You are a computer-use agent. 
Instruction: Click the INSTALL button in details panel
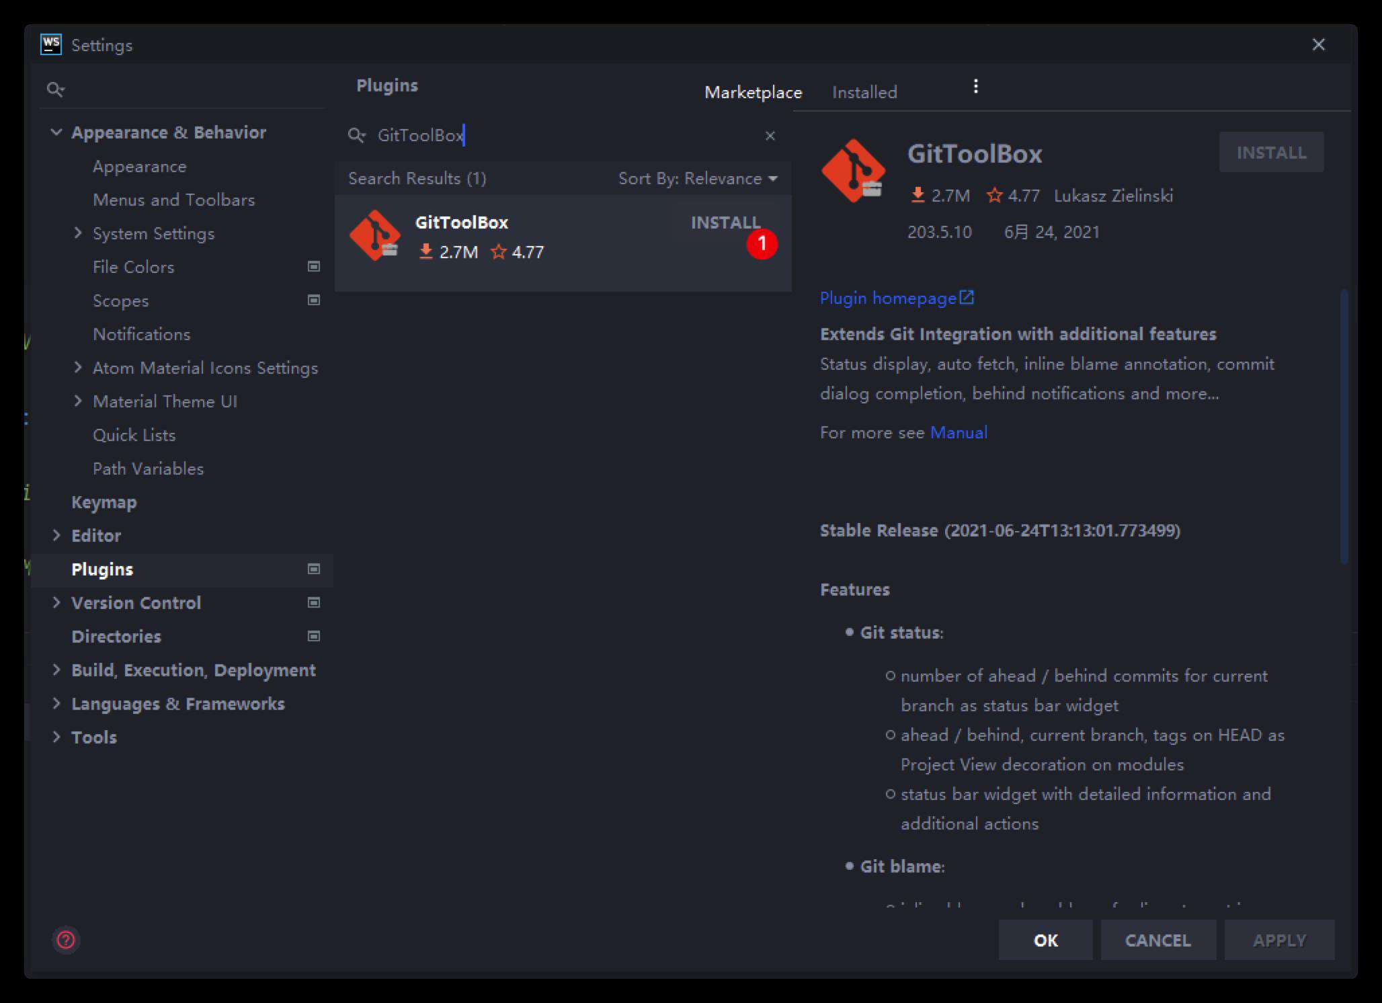(x=1271, y=153)
